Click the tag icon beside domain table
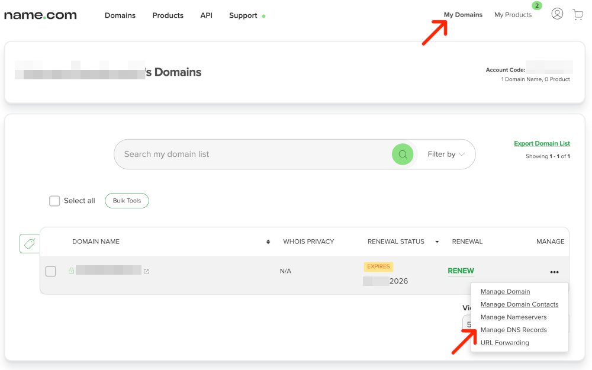Image resolution: width=592 pixels, height=370 pixels. pos(29,243)
